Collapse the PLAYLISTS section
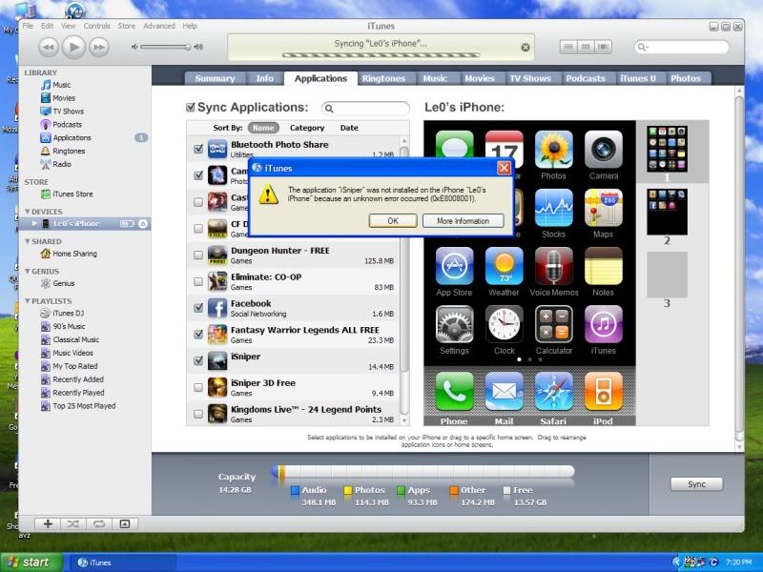 click(28, 300)
